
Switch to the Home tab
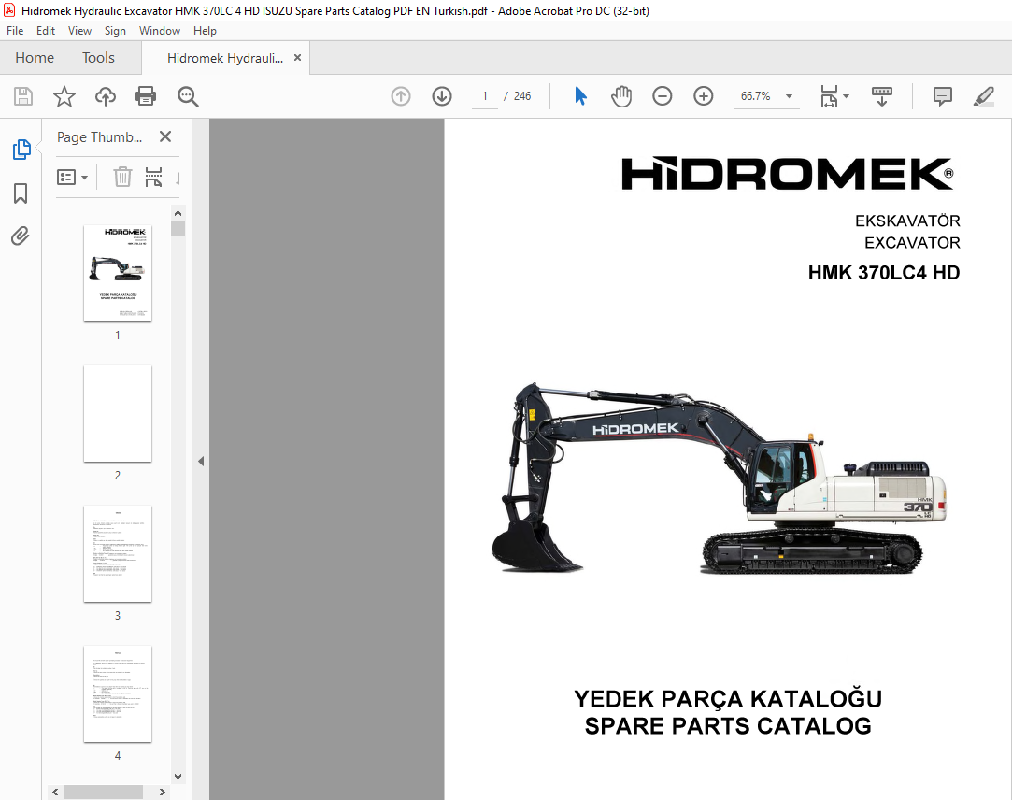[35, 57]
